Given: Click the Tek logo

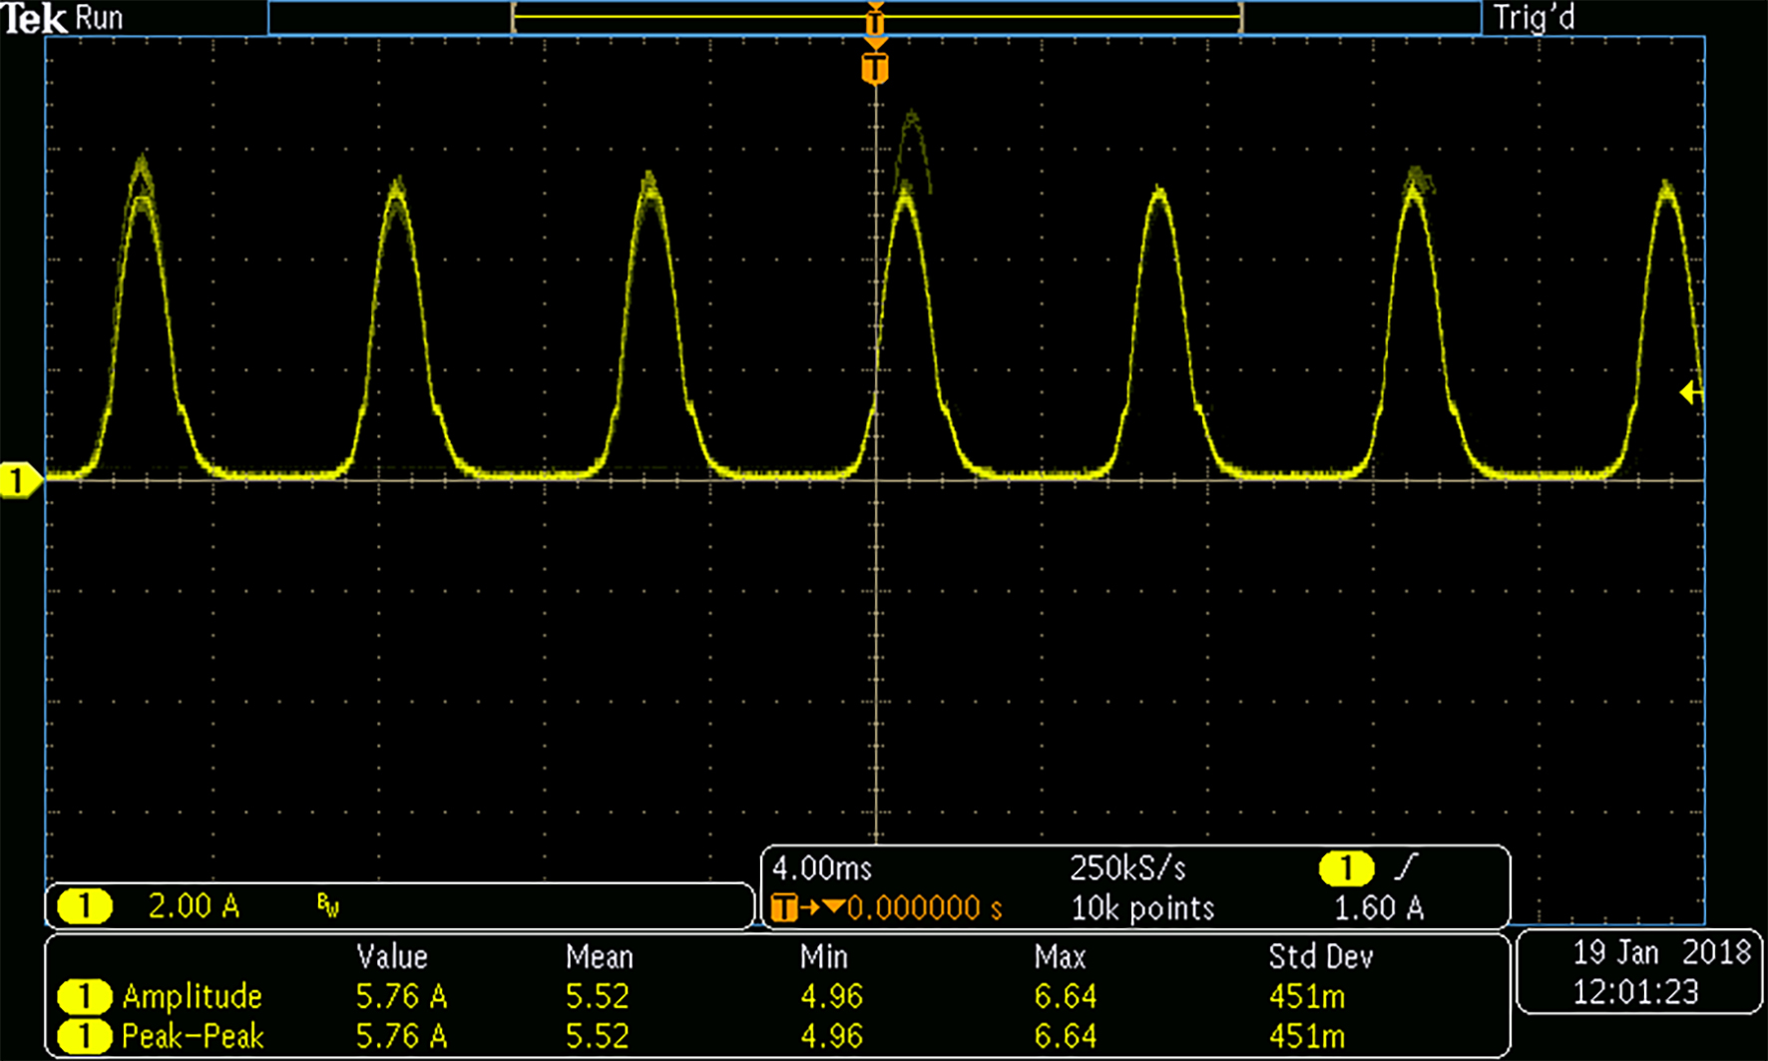Looking at the screenshot, I should point(34,18).
